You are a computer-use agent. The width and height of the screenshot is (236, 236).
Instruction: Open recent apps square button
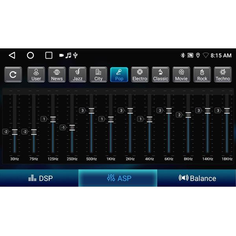coord(49,55)
